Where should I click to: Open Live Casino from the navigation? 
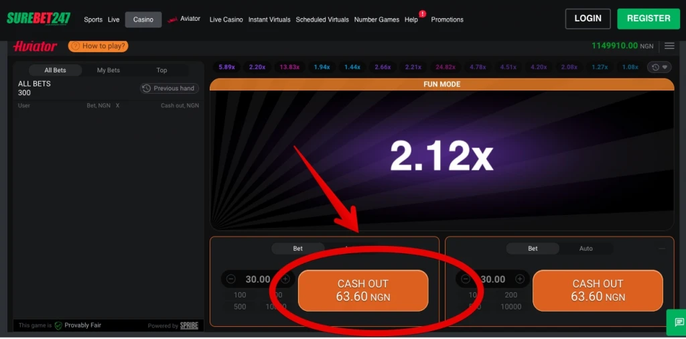(226, 19)
